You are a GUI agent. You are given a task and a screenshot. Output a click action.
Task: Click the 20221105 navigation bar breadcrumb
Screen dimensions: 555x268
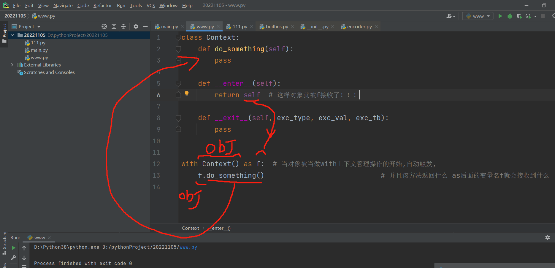pos(15,16)
